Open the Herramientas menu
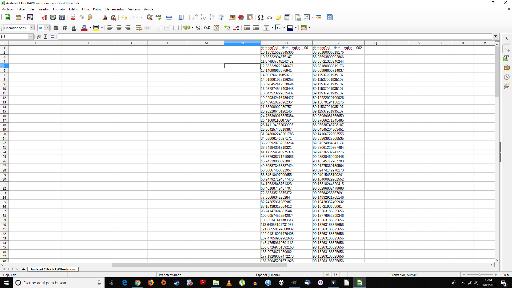 point(114,9)
